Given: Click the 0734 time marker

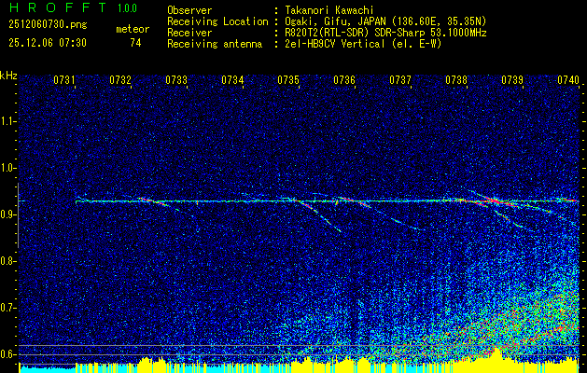Looking at the screenshot, I should [x=232, y=79].
